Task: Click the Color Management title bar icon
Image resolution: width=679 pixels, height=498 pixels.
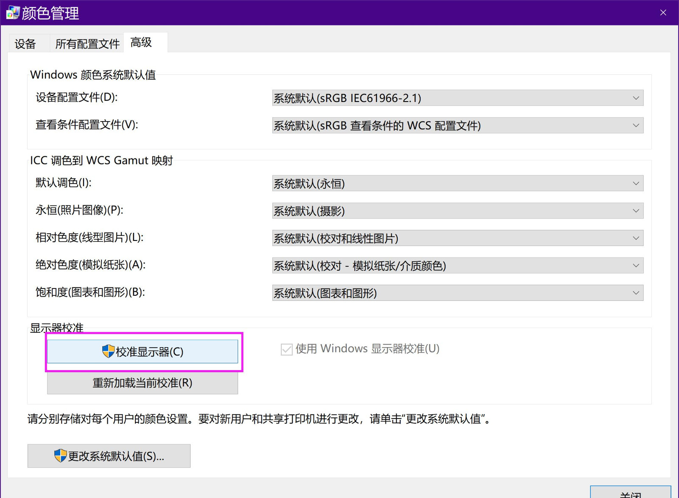Action: click(x=13, y=13)
